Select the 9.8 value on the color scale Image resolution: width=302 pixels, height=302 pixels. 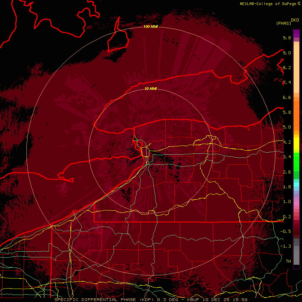[287, 38]
